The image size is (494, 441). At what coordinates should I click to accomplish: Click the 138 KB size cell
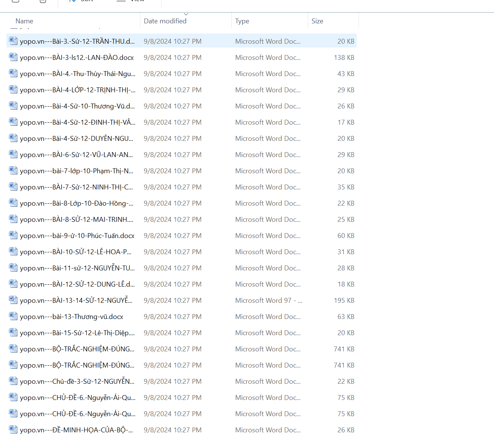pos(344,58)
